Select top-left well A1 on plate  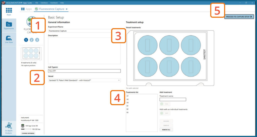point(148,45)
